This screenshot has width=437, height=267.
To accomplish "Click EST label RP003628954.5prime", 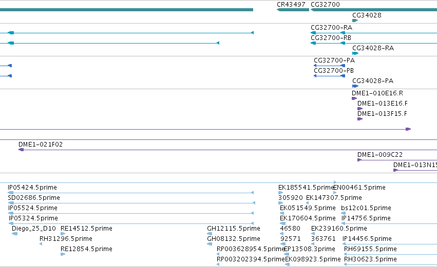I will point(251,249).
